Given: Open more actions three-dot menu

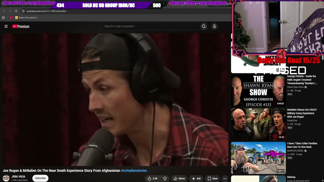Looking at the screenshot, I should [x=225, y=178].
